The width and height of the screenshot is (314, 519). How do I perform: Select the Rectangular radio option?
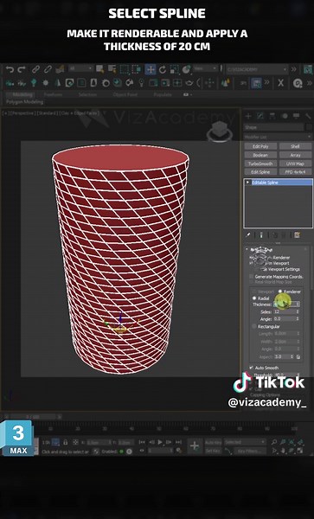(x=254, y=326)
